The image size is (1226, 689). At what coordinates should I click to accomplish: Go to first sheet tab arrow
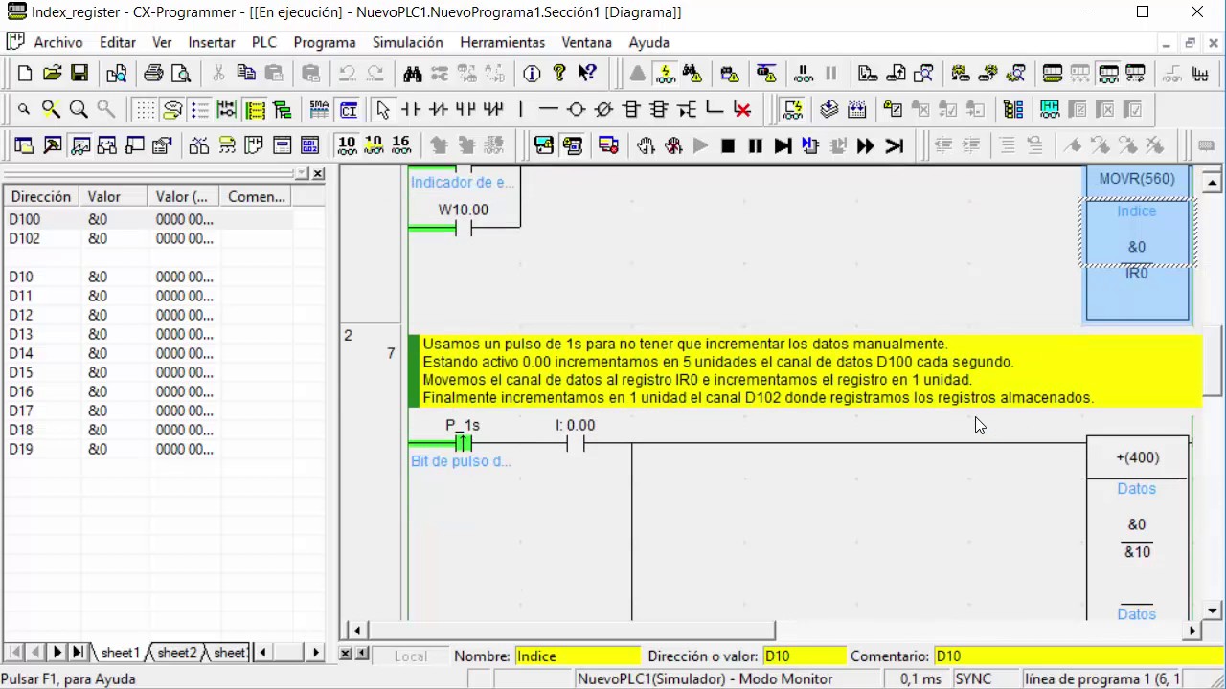coord(14,652)
